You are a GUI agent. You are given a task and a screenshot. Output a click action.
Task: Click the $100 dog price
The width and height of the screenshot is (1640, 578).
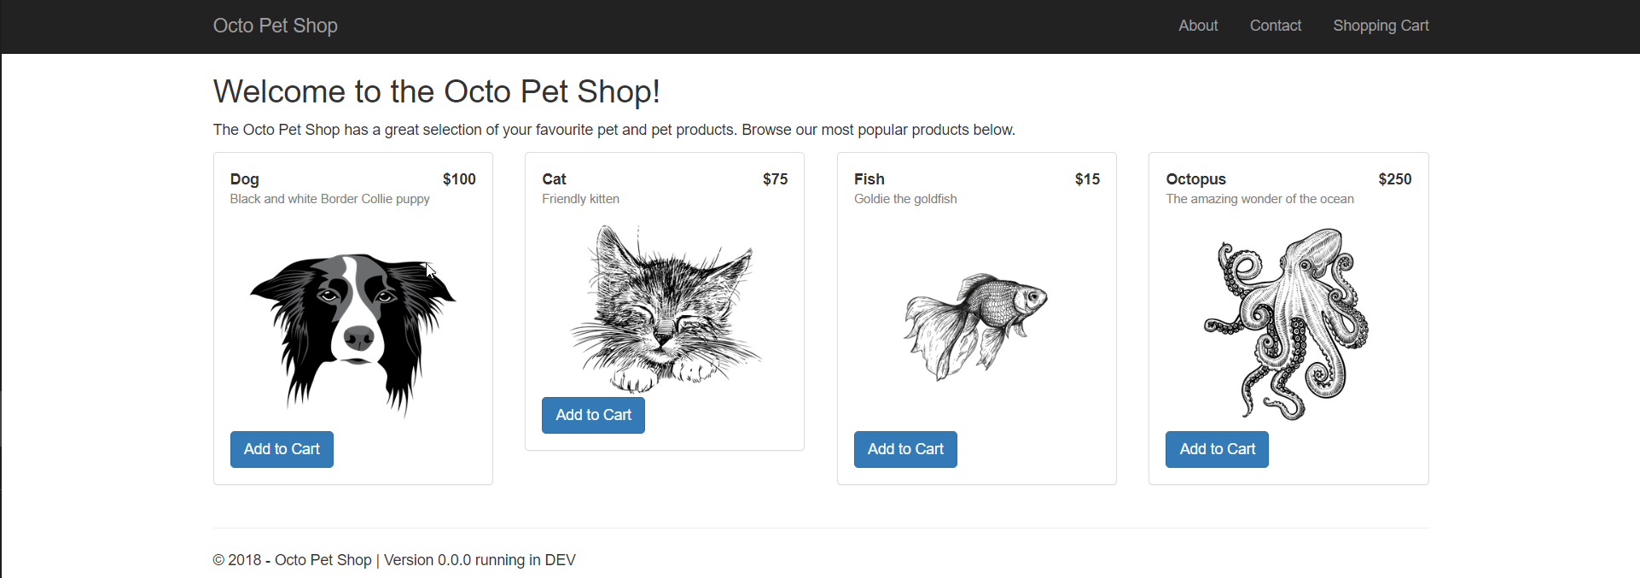click(459, 179)
